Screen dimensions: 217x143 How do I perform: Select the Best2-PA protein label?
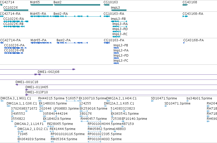tap(64, 40)
